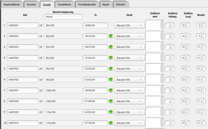Go to the Képek tab
208x129 pixels.
(106, 5)
